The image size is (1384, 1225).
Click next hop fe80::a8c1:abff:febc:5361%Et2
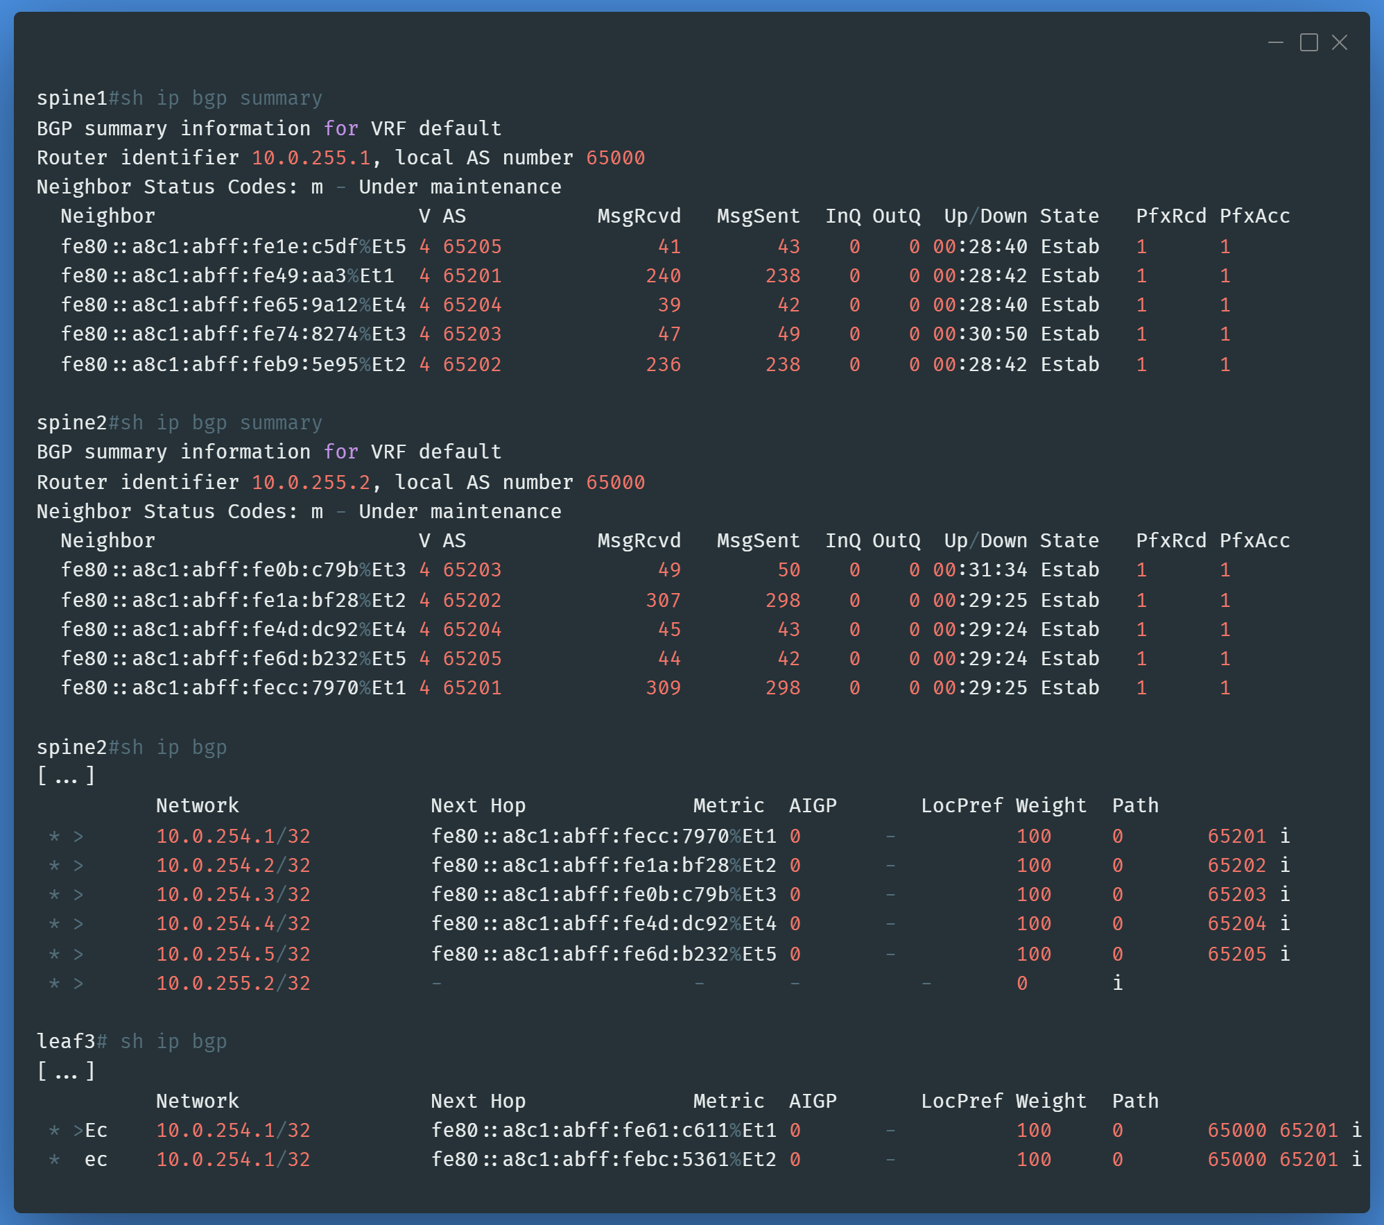(603, 1160)
